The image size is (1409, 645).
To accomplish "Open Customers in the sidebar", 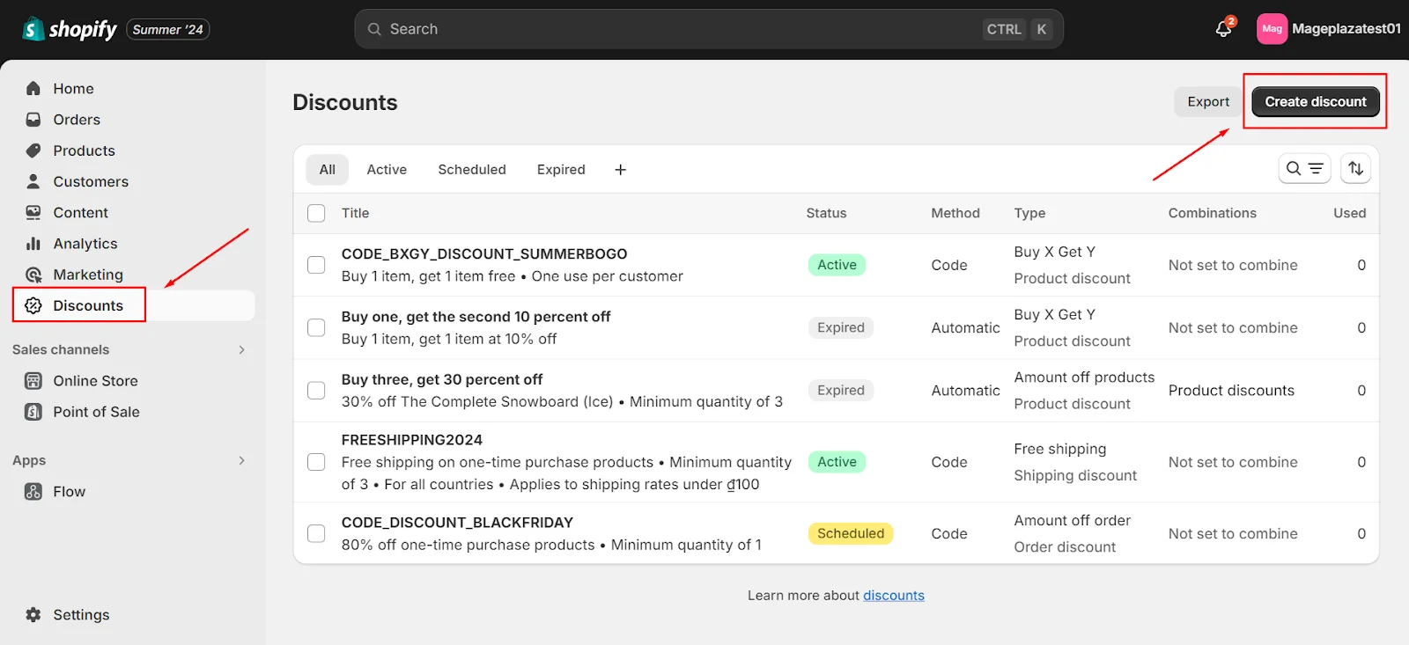I will 91,181.
